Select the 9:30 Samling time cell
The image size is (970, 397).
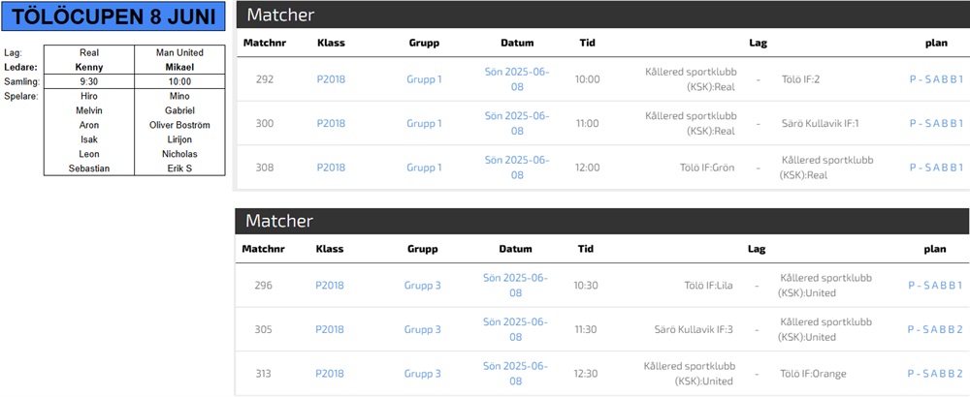[89, 81]
